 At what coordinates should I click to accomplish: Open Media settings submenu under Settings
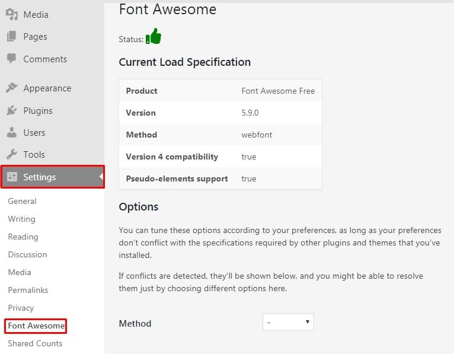[x=20, y=272]
